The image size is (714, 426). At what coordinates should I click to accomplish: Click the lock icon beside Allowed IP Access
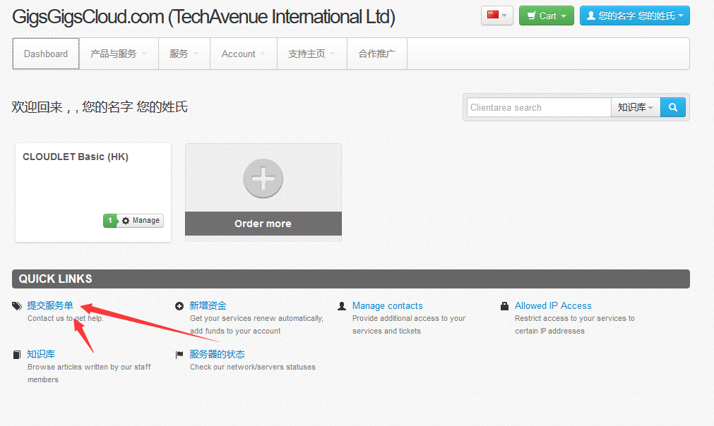click(504, 306)
